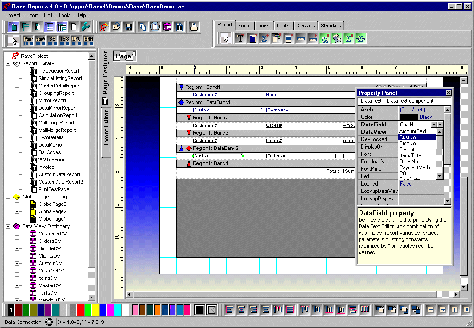474x328 pixels.
Task: Click the Save project floppy disk icon
Action: pos(128,26)
